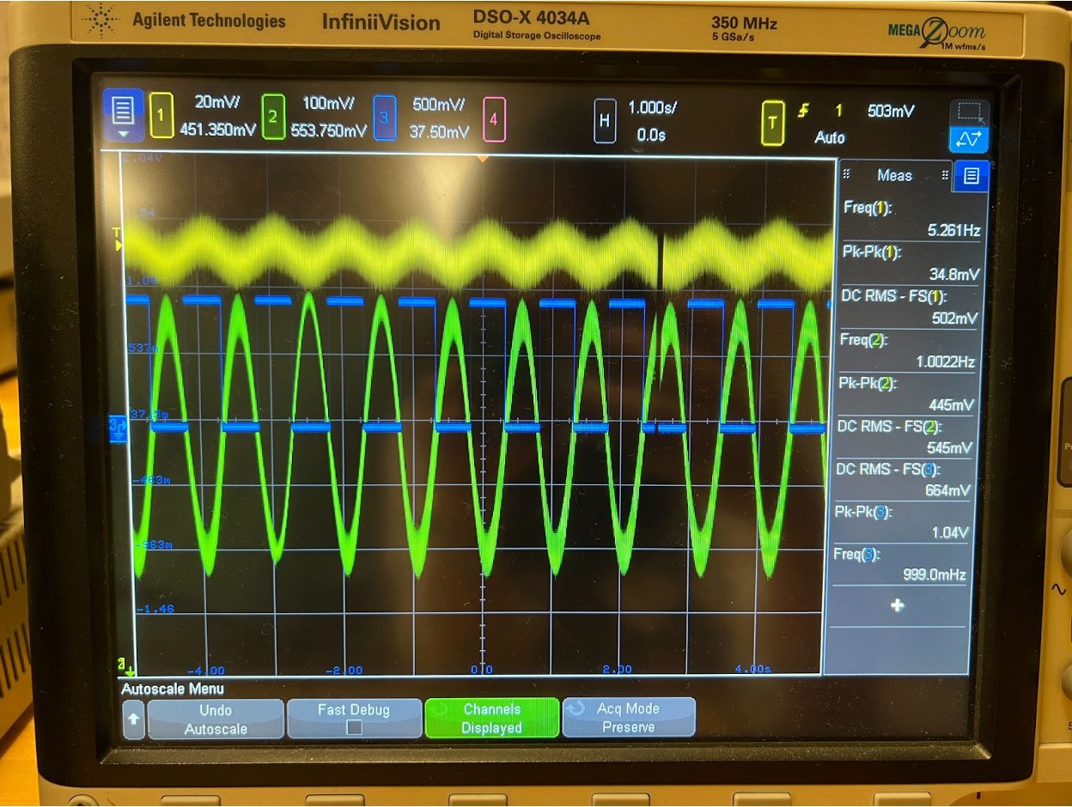Viewport: 1072px width, 807px height.
Task: Tap the blue waveform mode icon top-right
Action: click(969, 138)
